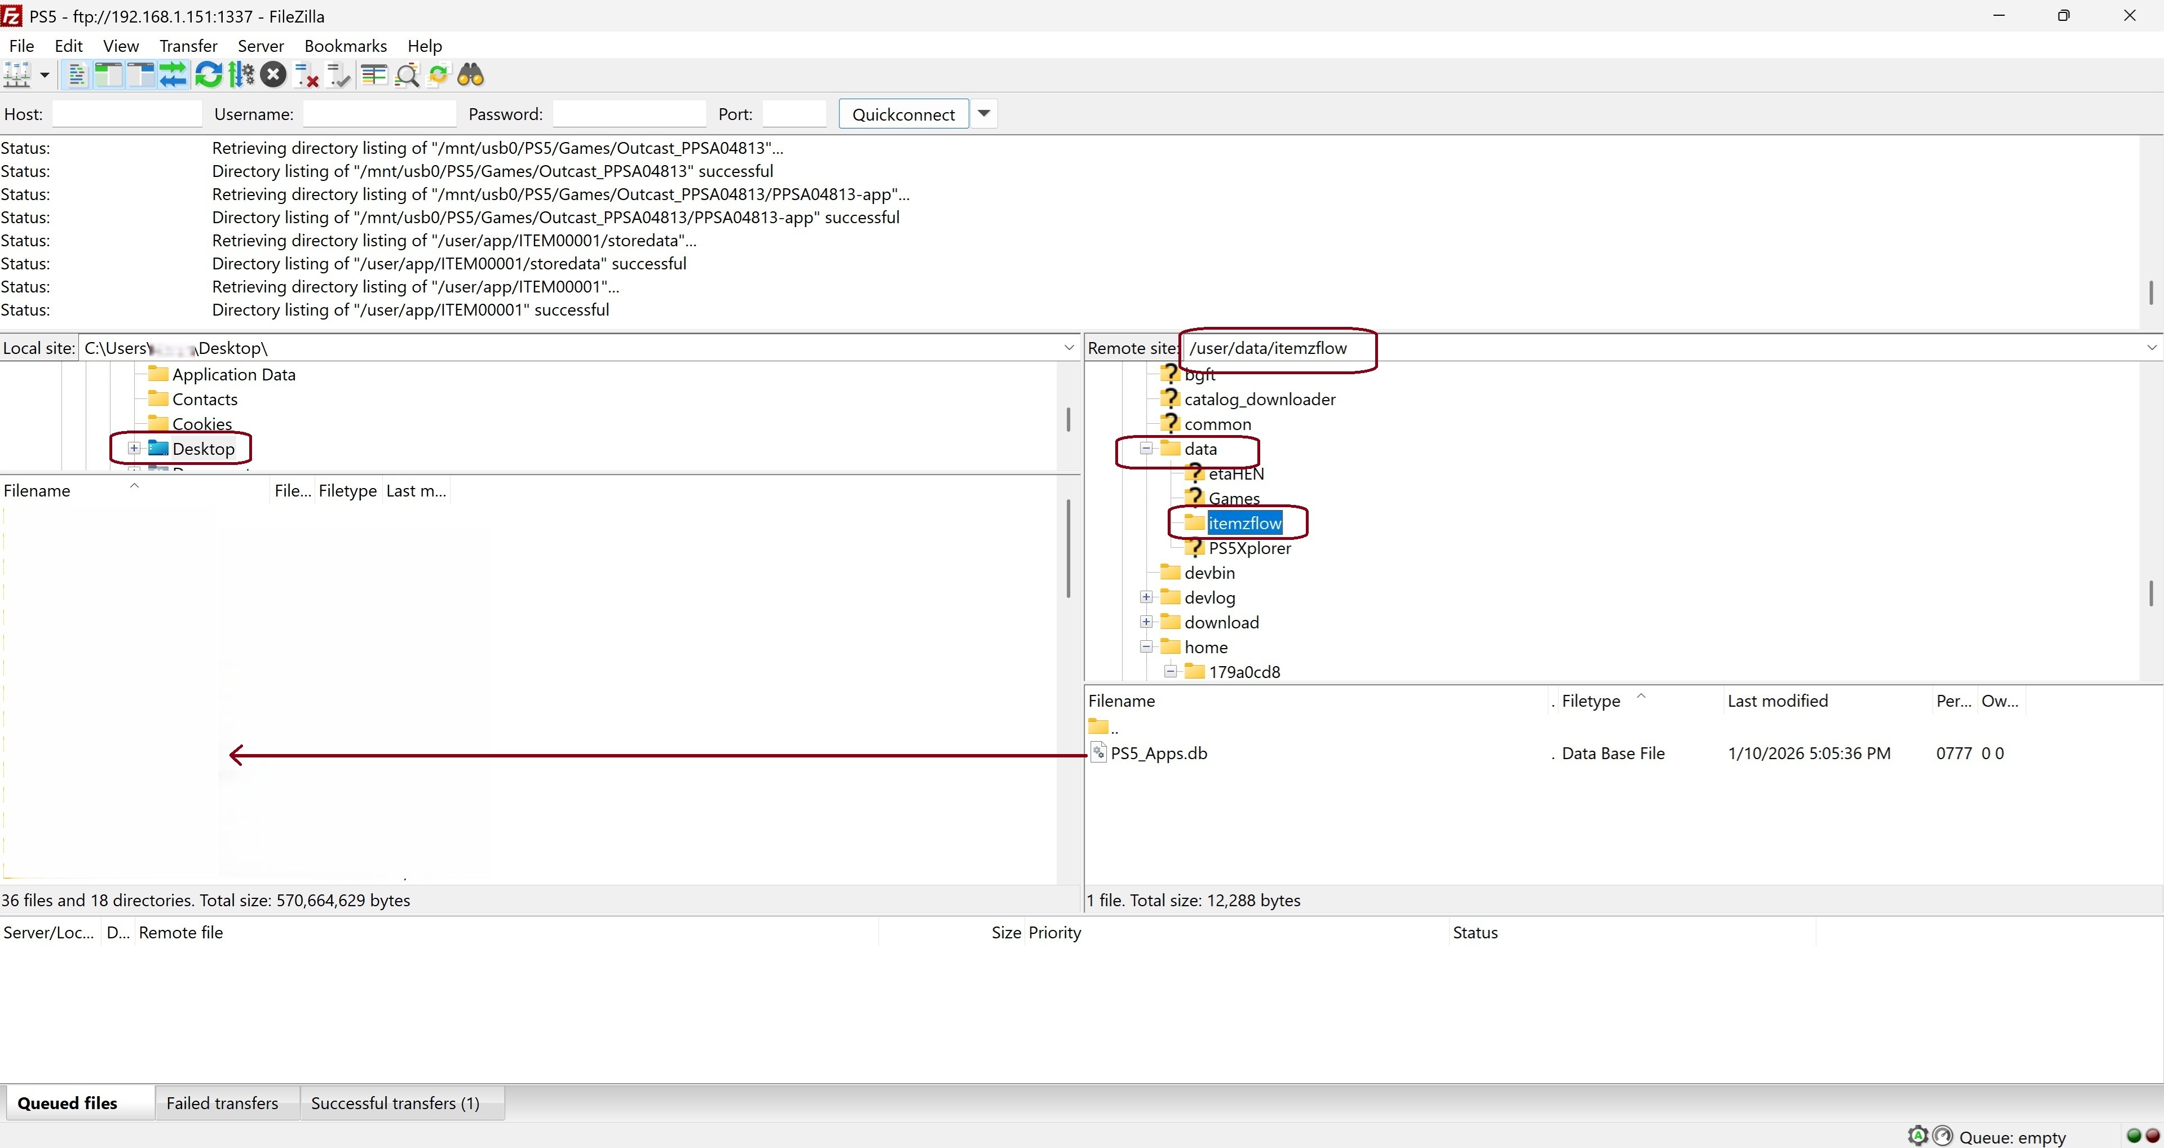The width and height of the screenshot is (2164, 1148).
Task: Select the catalog_downloader folder
Action: (1259, 400)
